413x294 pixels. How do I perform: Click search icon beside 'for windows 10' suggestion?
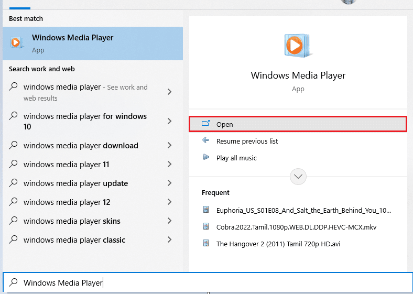tap(13, 116)
